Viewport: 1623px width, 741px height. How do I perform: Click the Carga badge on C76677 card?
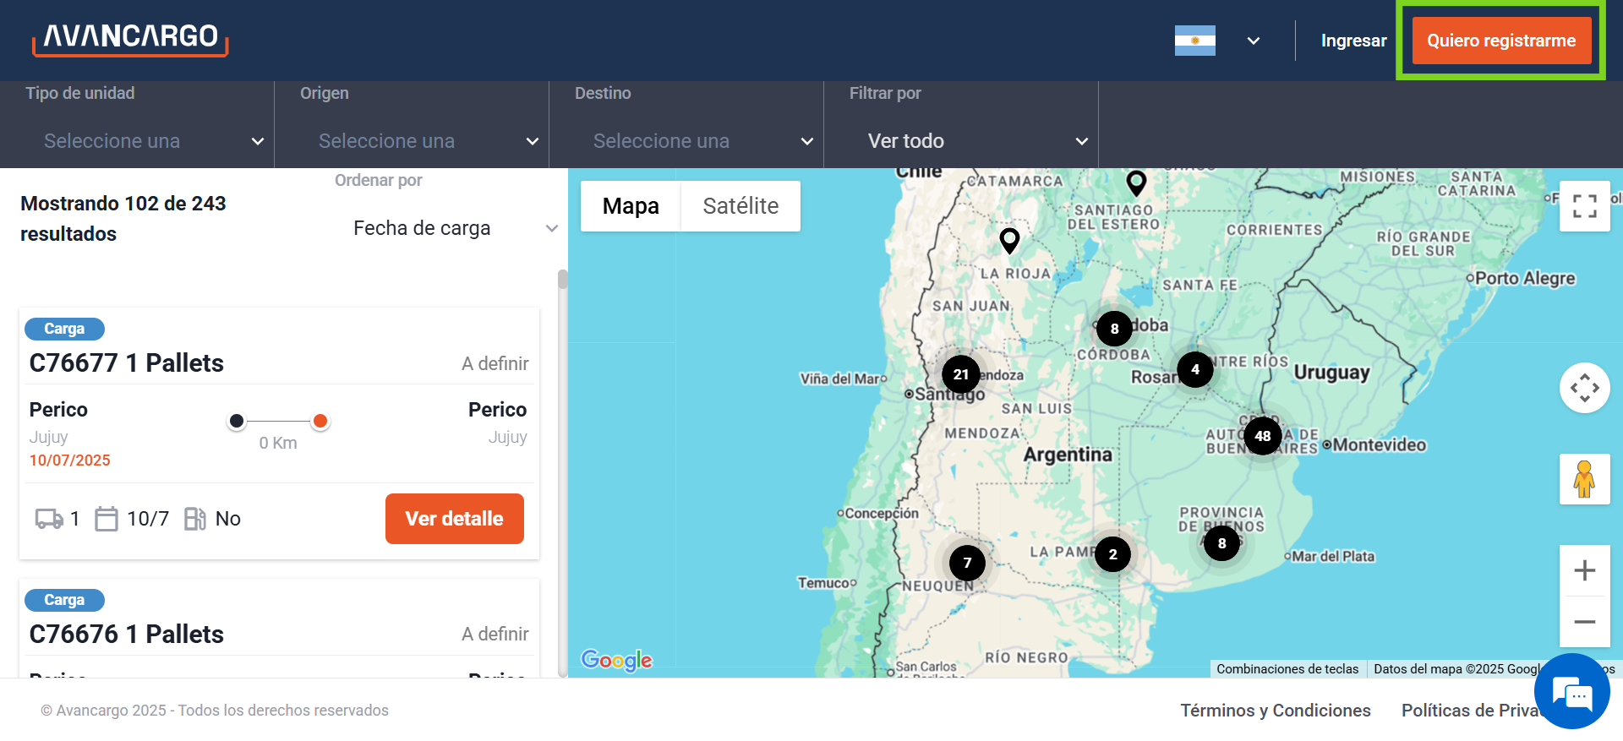click(x=64, y=329)
